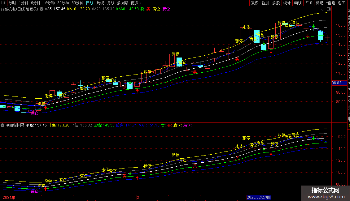Expand the 更多 period options

(136, 3)
